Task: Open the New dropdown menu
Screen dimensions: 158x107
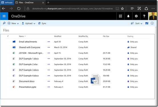Action: click(13, 23)
